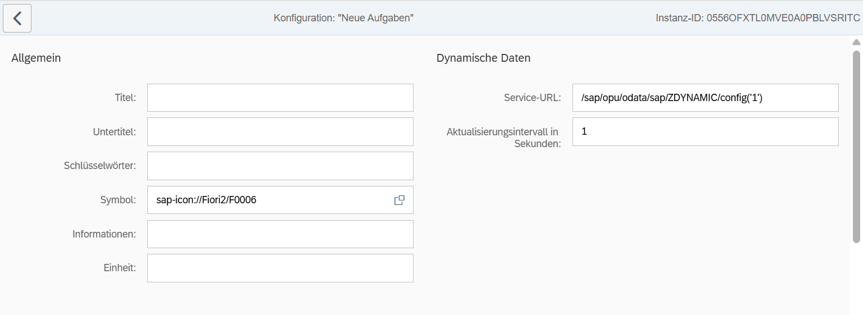Click the scrollbar up arrow
This screenshot has width=863, height=315.
pyautogui.click(x=856, y=43)
